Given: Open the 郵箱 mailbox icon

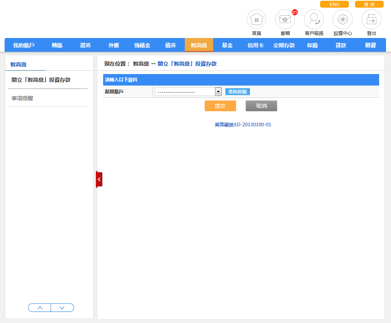Looking at the screenshot, I should [x=285, y=20].
